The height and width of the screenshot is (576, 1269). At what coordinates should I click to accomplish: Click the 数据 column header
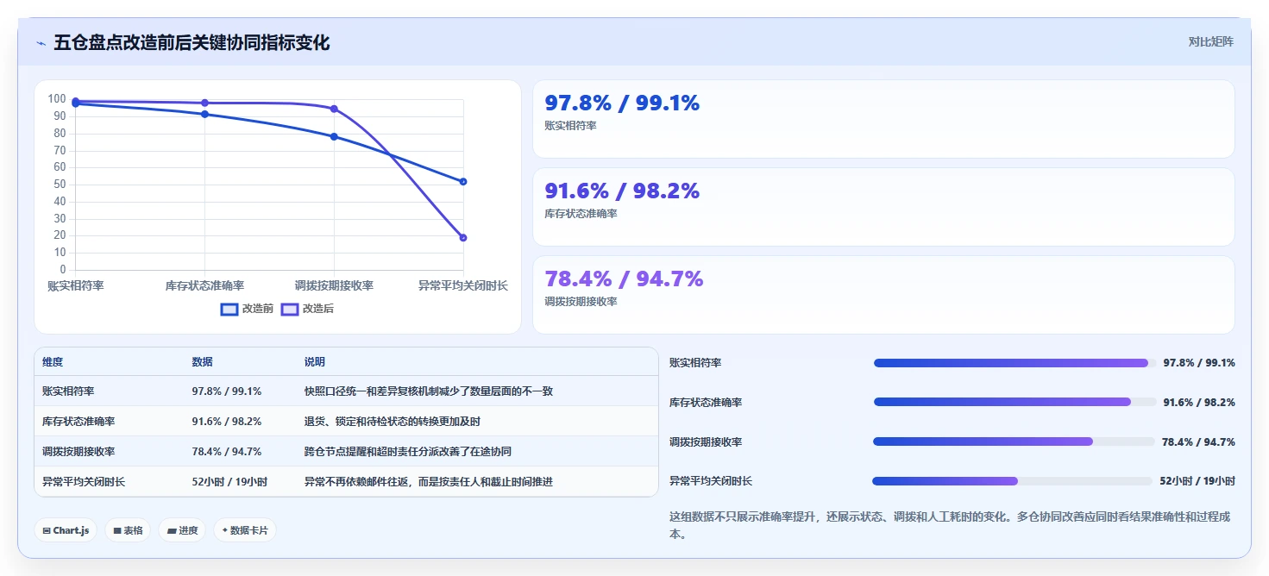click(202, 362)
